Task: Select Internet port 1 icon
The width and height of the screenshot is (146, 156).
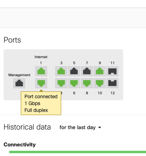Action: [41, 71]
